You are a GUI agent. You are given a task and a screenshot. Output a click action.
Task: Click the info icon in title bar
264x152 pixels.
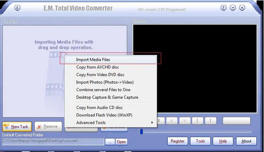pos(17,8)
